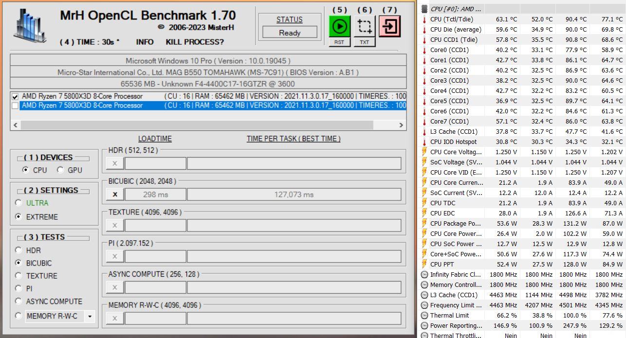Select the MEMORY R-W-C radio button
The height and width of the screenshot is (338, 626).
click(18, 316)
